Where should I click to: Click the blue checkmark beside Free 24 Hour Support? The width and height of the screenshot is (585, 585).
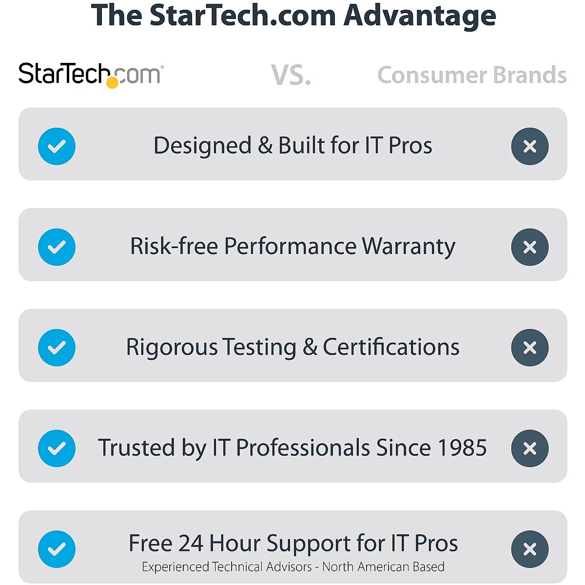point(57,549)
